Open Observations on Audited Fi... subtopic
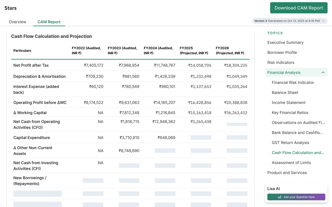332x207 pixels. coord(298,123)
